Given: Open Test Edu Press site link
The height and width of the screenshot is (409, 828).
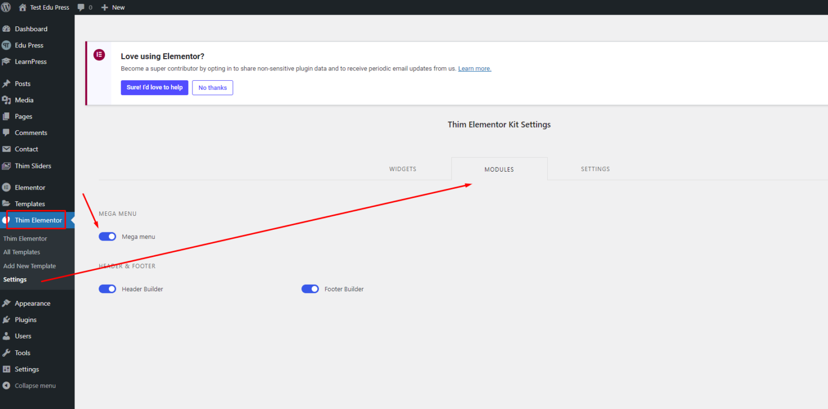Looking at the screenshot, I should click(50, 8).
